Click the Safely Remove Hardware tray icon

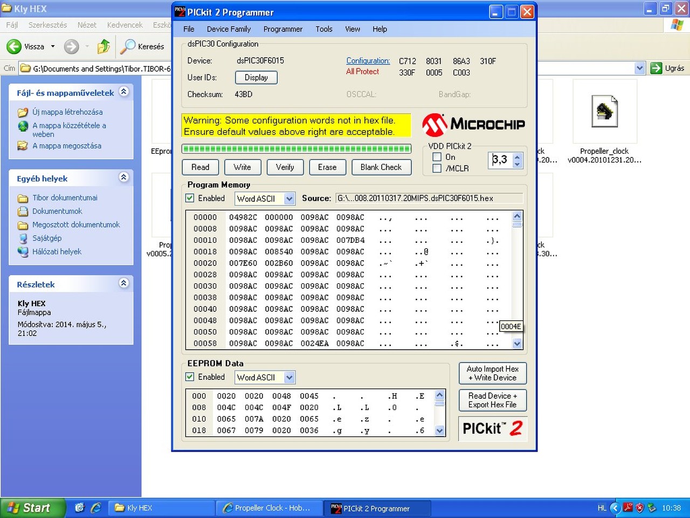click(652, 508)
